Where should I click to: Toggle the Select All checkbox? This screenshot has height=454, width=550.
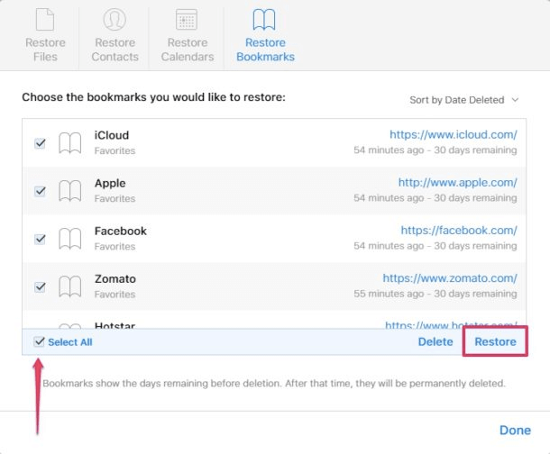click(x=40, y=341)
